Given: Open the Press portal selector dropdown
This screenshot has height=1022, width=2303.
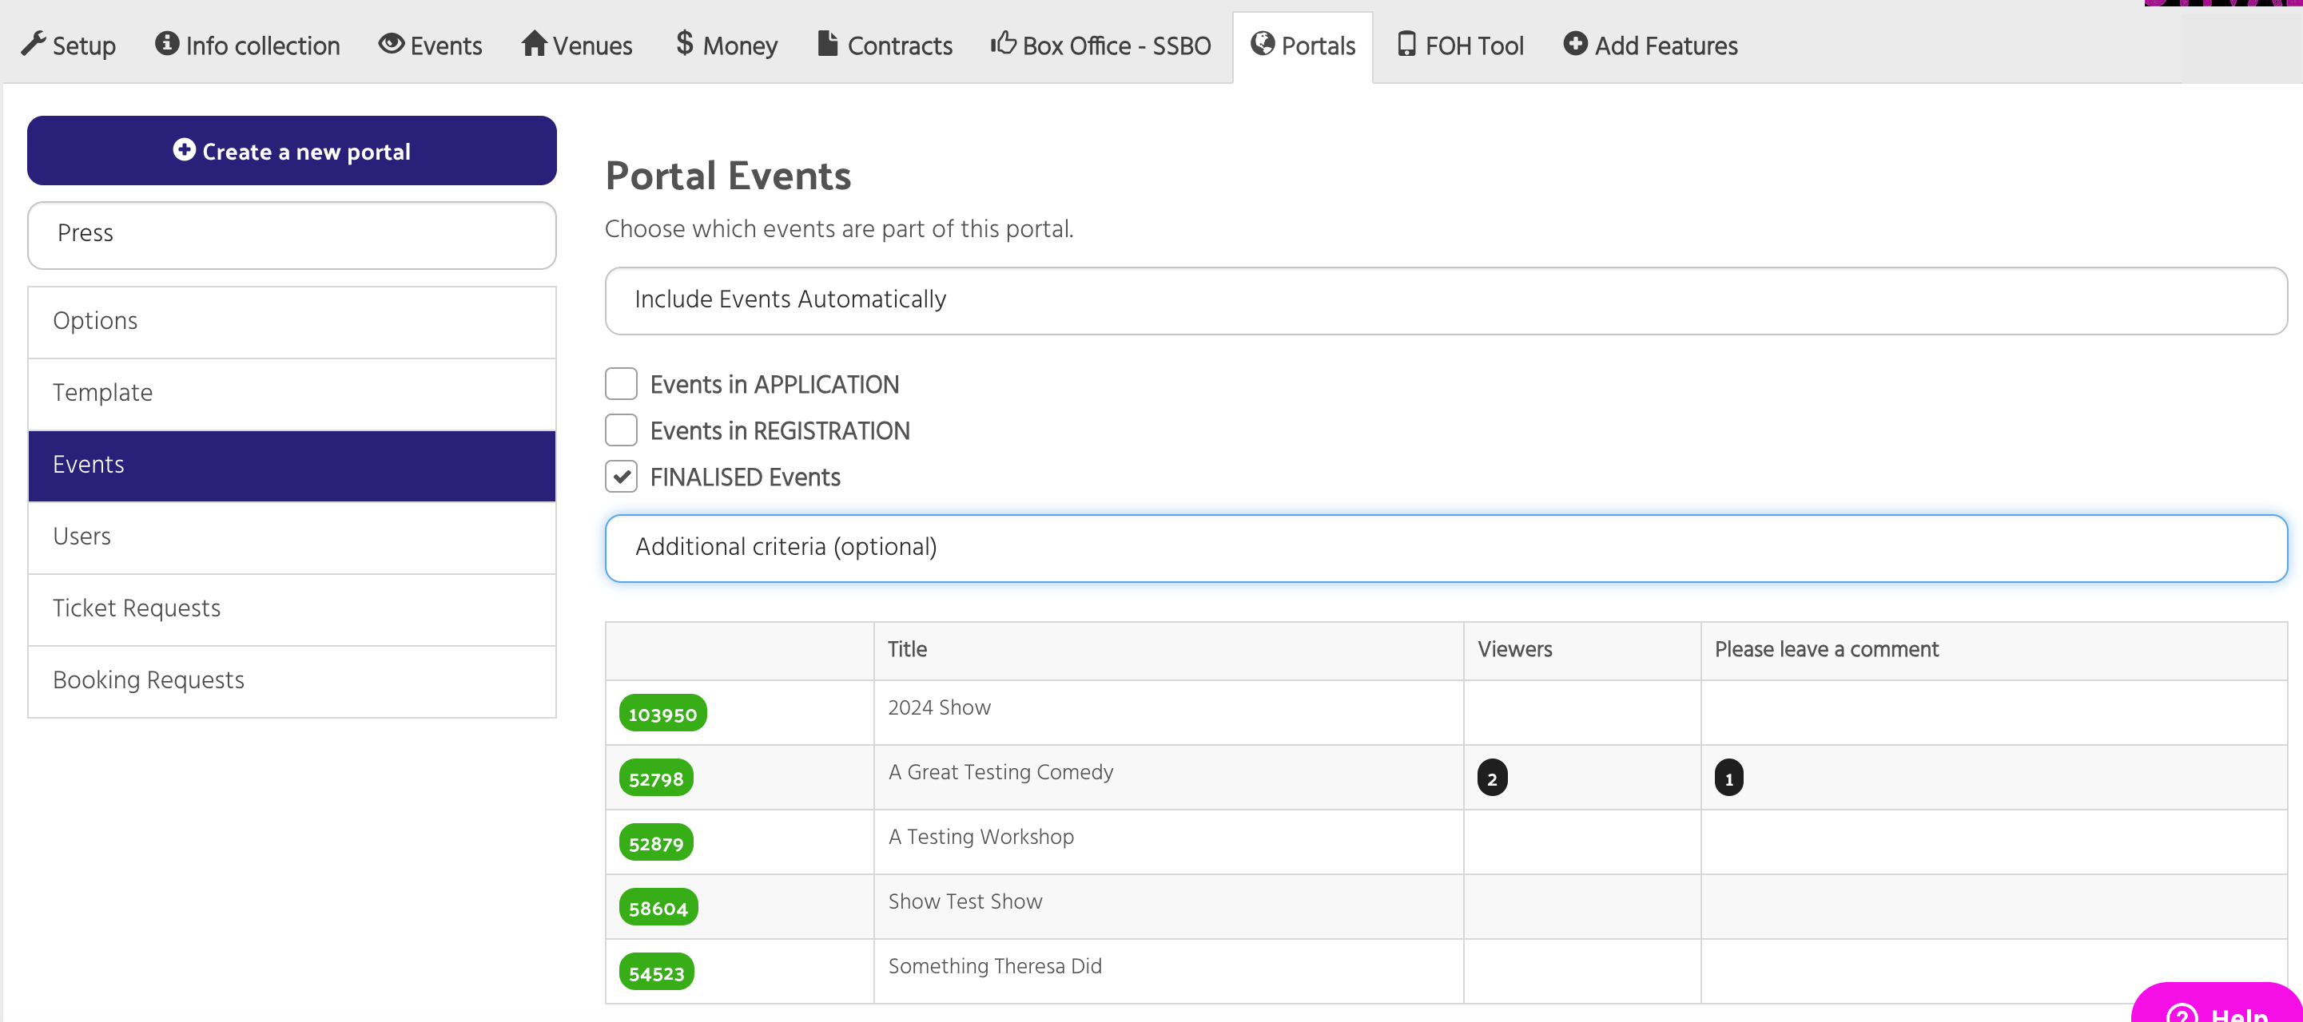Looking at the screenshot, I should coord(292,234).
